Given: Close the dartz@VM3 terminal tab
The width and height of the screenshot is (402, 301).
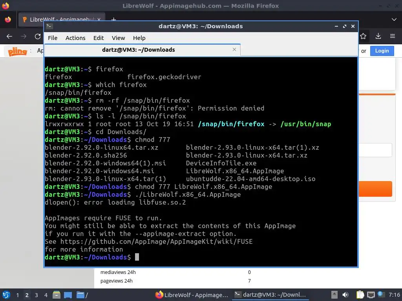Looking at the screenshot, I should [x=234, y=49].
